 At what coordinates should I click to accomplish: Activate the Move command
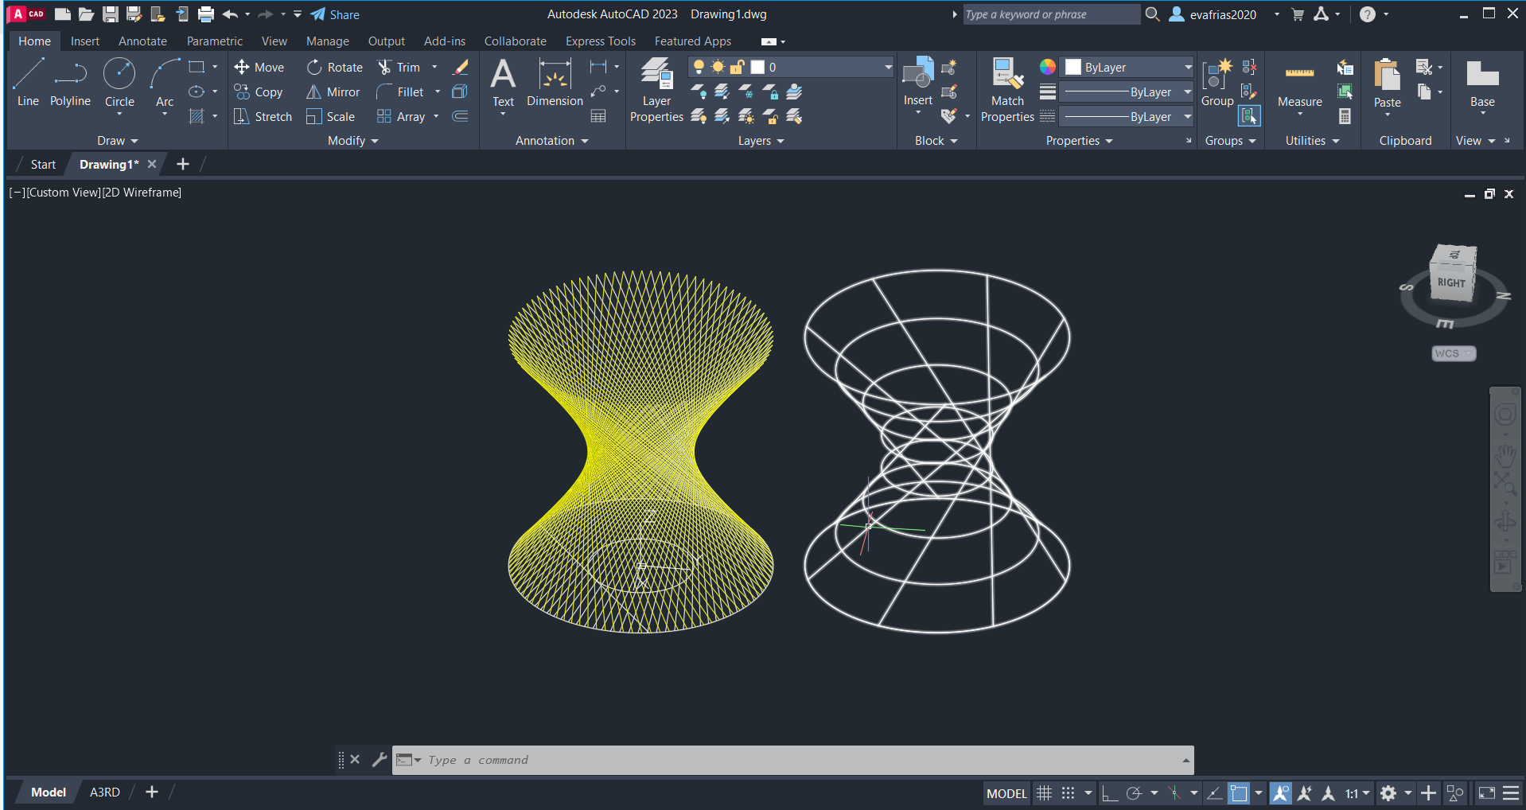click(x=259, y=68)
